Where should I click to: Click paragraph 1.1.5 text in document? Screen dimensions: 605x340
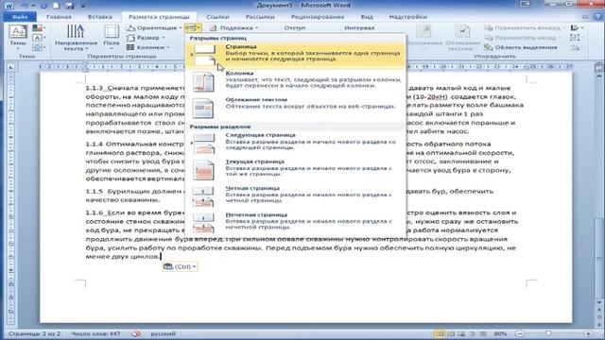point(289,195)
